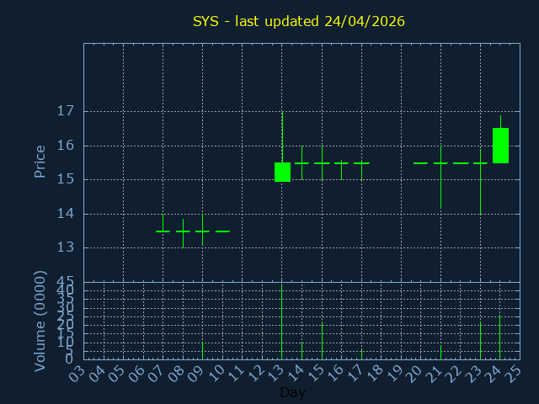This screenshot has height=404, width=539.
Task: Click the flat candle mark on day 07
Action: click(x=163, y=231)
